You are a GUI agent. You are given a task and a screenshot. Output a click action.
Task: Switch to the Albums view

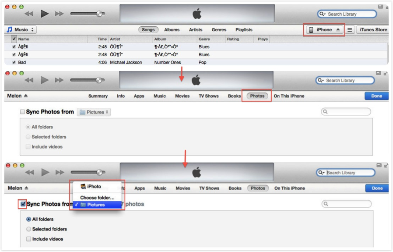tap(172, 30)
